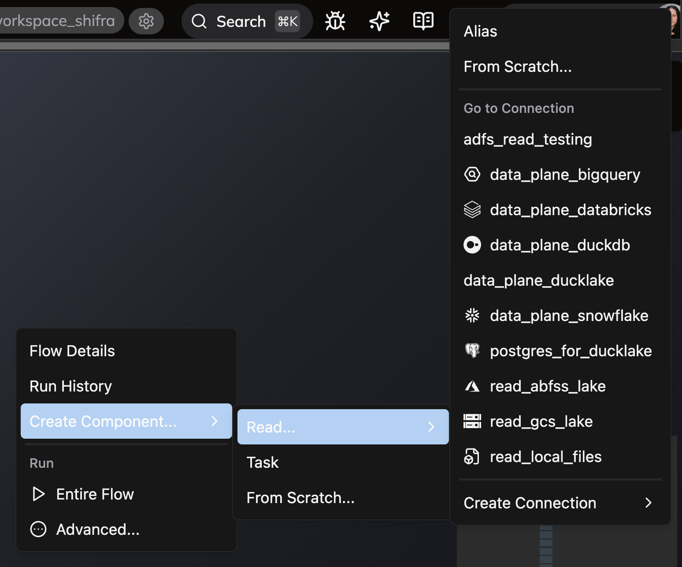Expand the Create Connection submenu chevron
Image resolution: width=682 pixels, height=567 pixels.
[x=648, y=503]
